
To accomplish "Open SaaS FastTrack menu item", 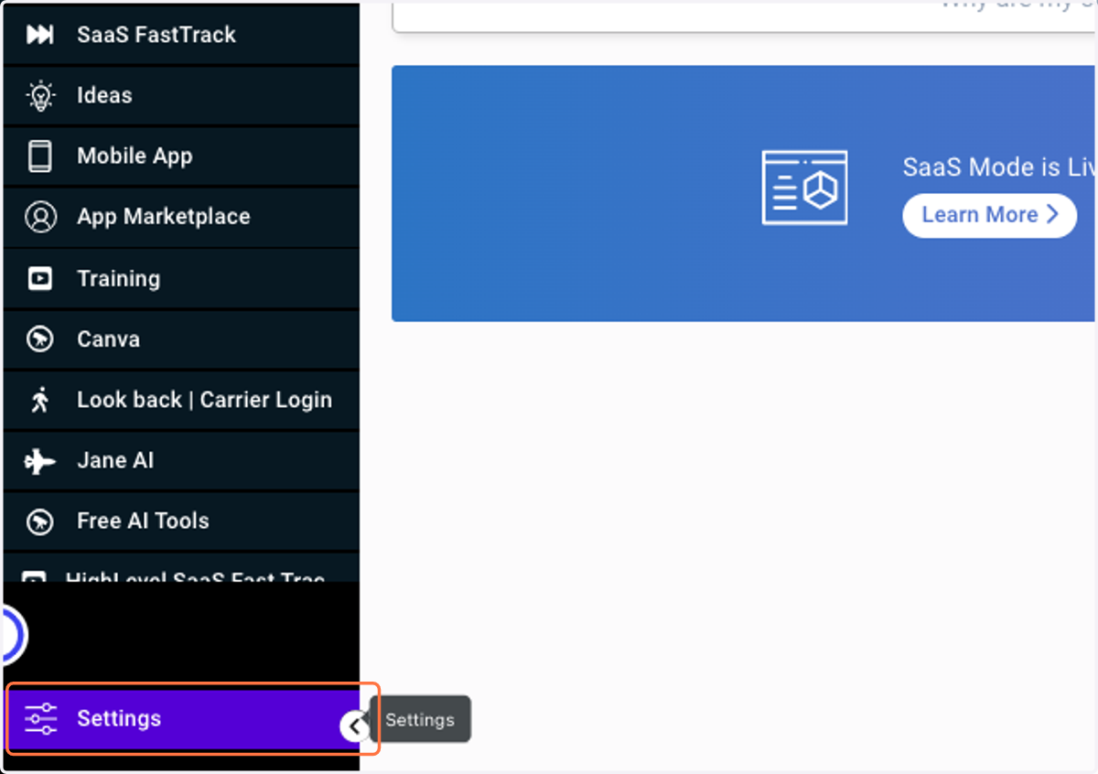I will 181,35.
